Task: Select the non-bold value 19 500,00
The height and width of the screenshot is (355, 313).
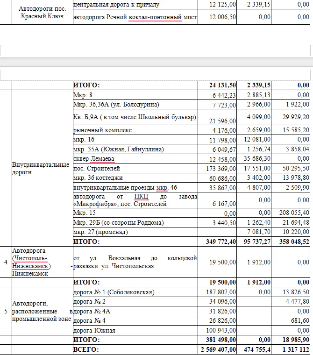Action: pos(222,262)
